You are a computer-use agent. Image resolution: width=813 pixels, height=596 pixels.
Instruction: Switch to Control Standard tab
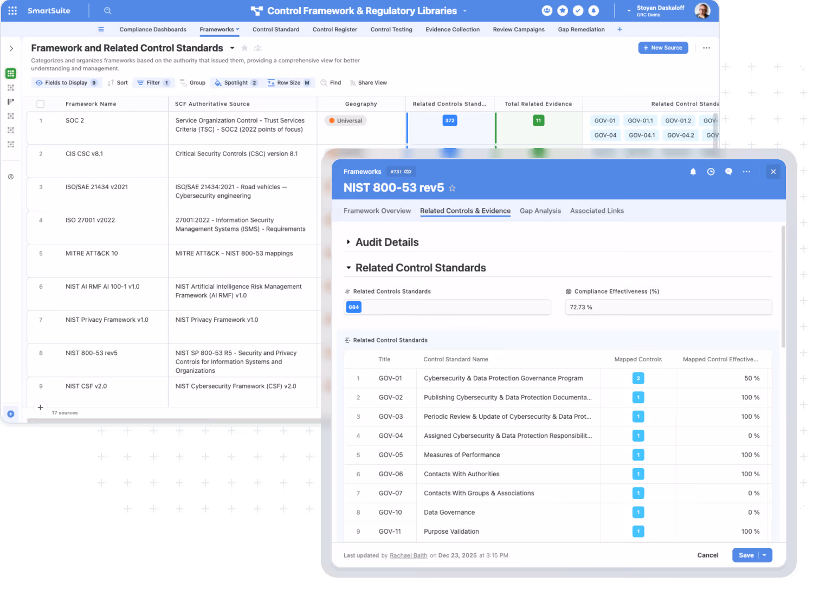pyautogui.click(x=276, y=29)
